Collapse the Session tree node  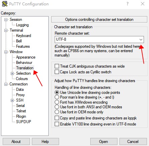(6, 20)
